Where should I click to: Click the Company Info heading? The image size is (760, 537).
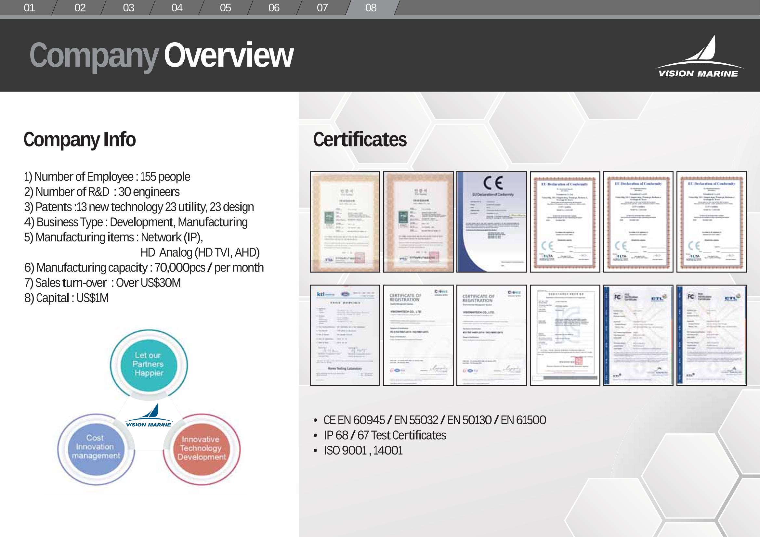point(79,140)
